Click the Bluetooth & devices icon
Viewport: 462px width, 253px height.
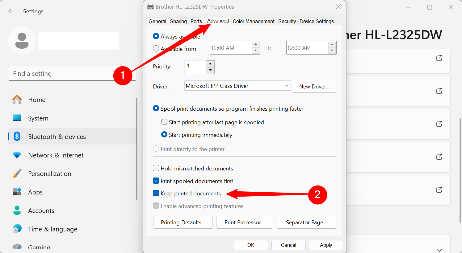click(17, 136)
